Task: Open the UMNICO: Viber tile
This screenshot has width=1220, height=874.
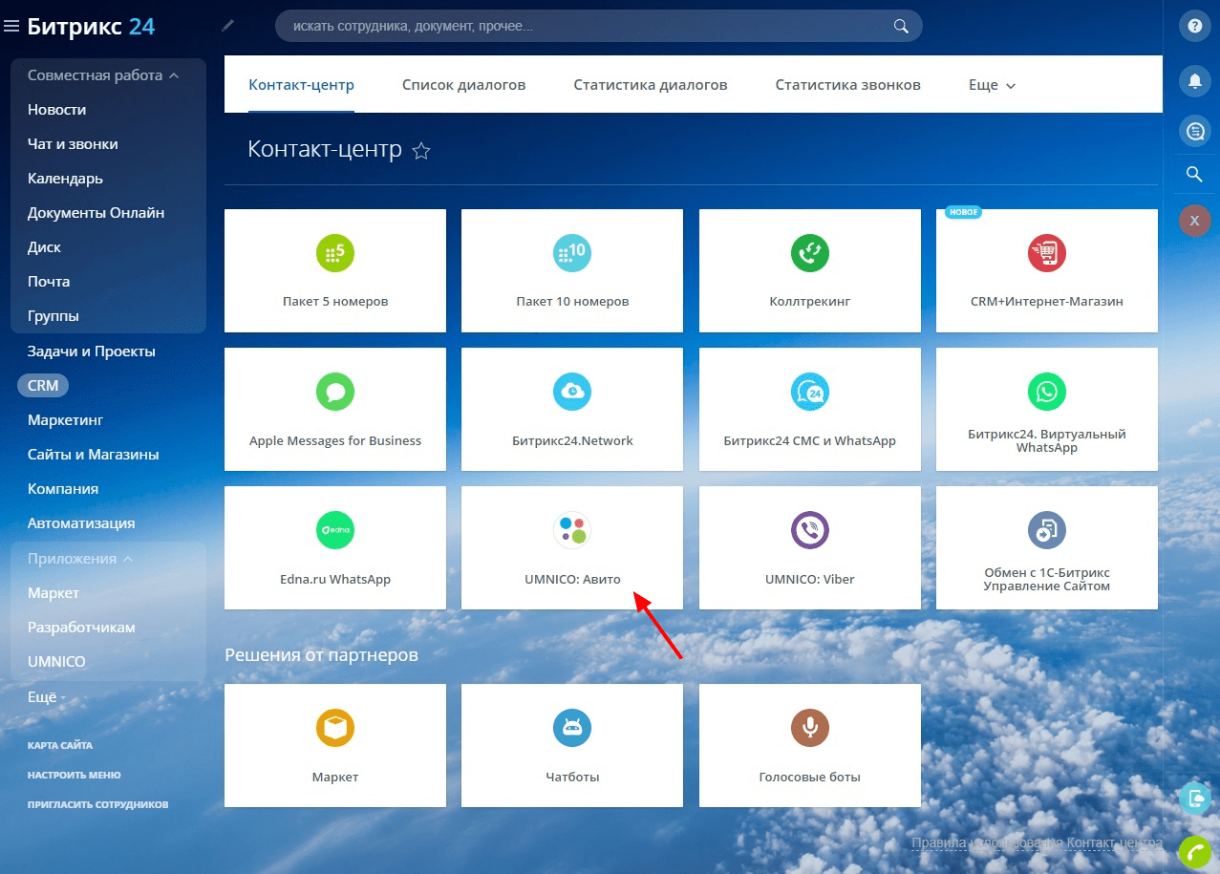Action: point(809,547)
